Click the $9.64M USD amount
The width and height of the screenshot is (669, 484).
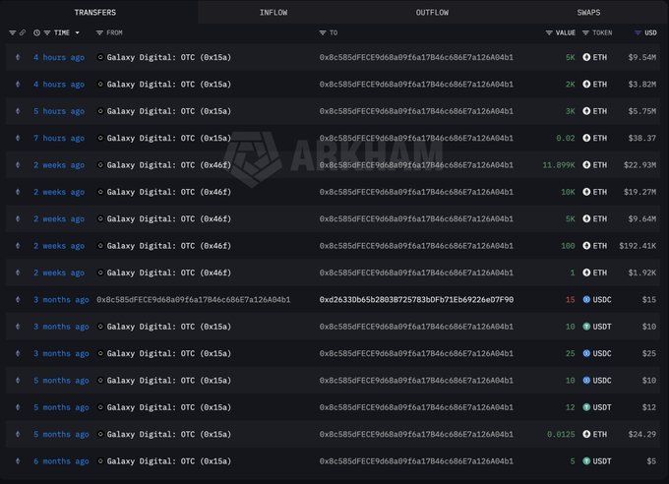pyautogui.click(x=642, y=219)
